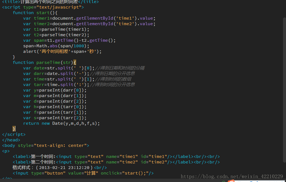Click the 'var date=str.split' line
The height and width of the screenshot is (182, 286).
(x=84, y=68)
